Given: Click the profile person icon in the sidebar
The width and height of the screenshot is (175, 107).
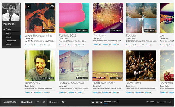Looking at the screenshot, I should (x=4, y=29).
